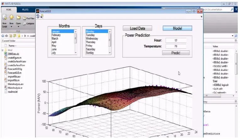The width and height of the screenshot is (240, 139).
Task: Click the browse for folder icon
Action: (15, 36)
